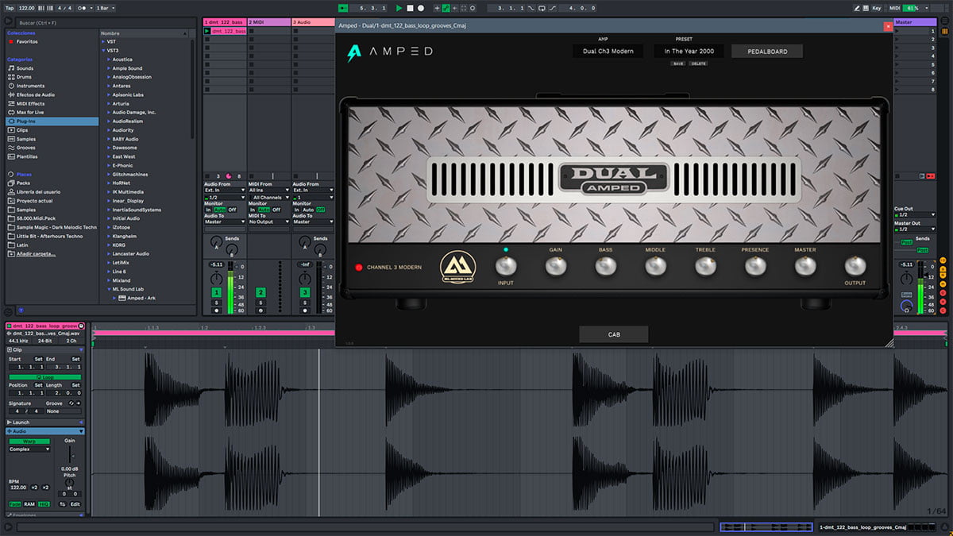Screen dimensions: 953x536
Task: Click the Drums category icon
Action: 11,77
